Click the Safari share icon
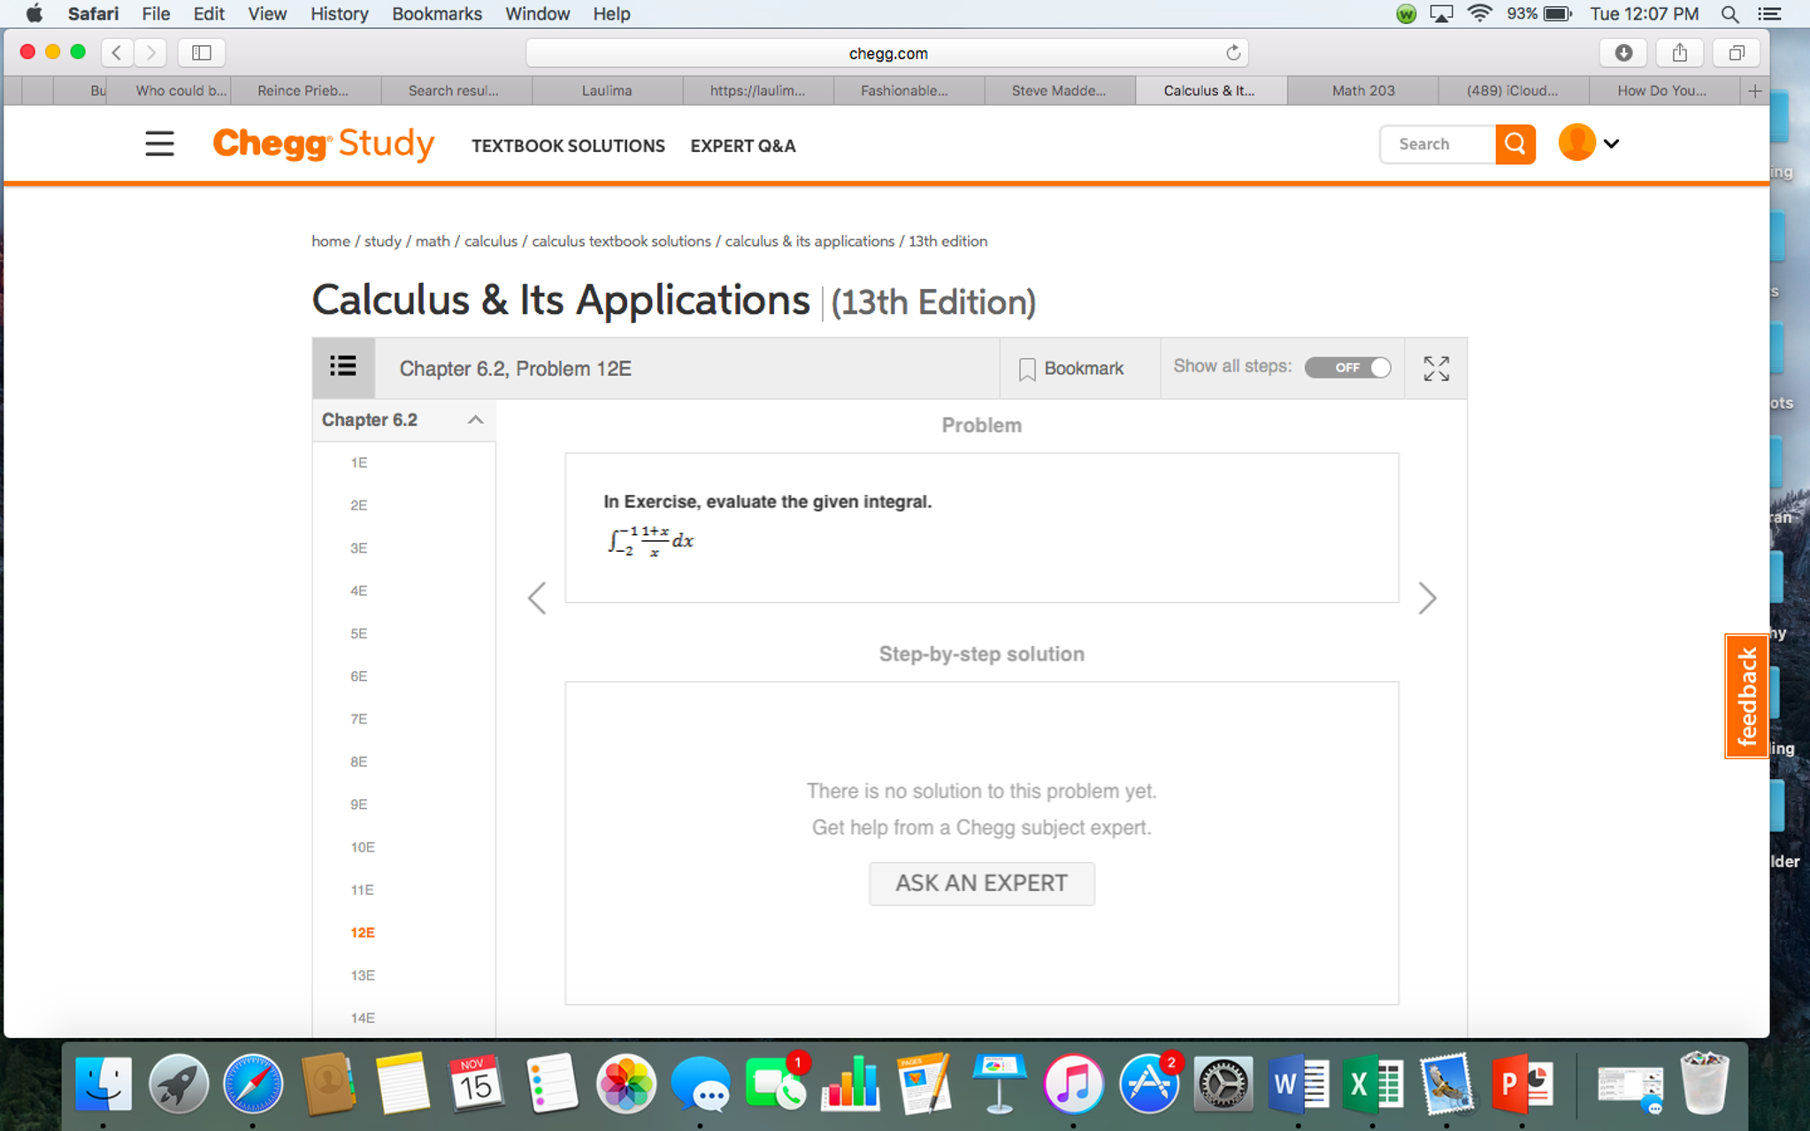This screenshot has width=1810, height=1131. coord(1680,52)
